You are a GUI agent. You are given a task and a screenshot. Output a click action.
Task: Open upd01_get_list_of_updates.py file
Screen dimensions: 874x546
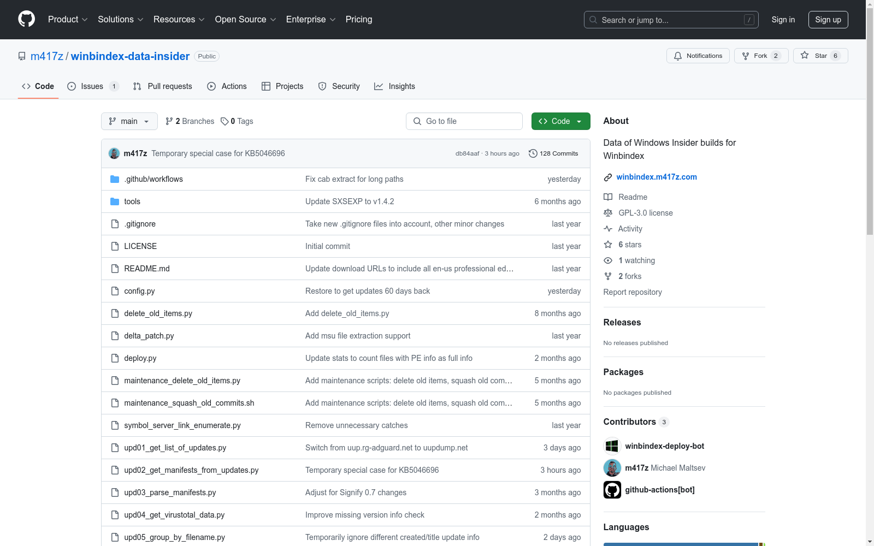[x=175, y=448]
